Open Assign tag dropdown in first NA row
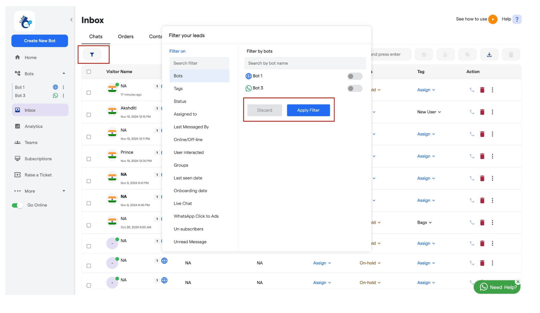 pos(426,90)
